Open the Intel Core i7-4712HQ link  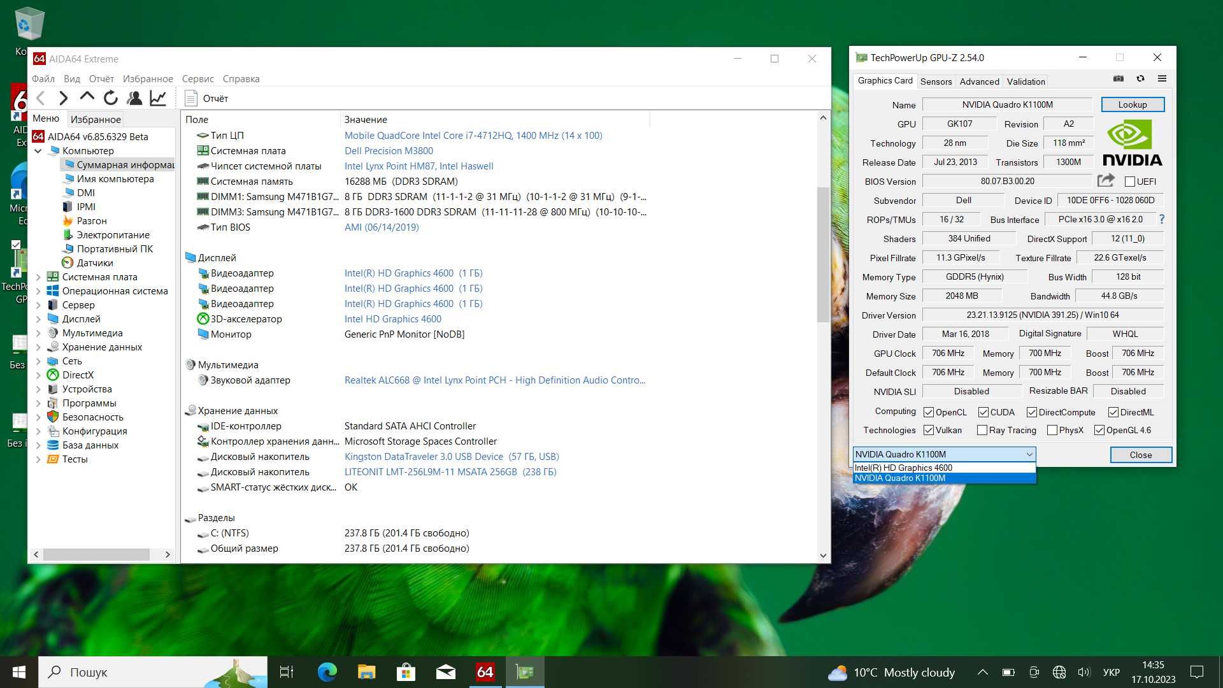(473, 136)
